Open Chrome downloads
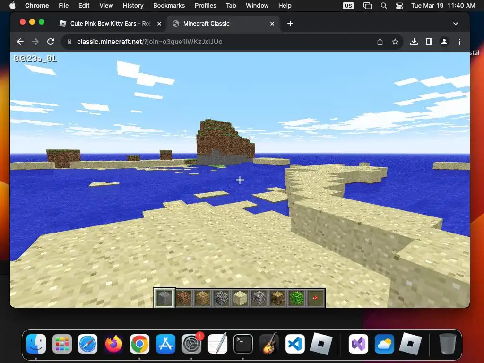 point(414,42)
